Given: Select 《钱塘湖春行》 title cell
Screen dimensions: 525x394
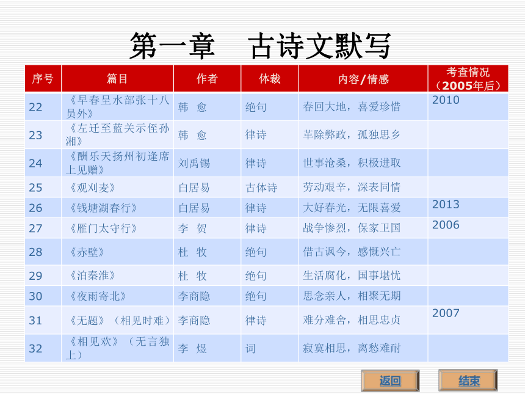Looking at the screenshot, I should click(118, 208).
